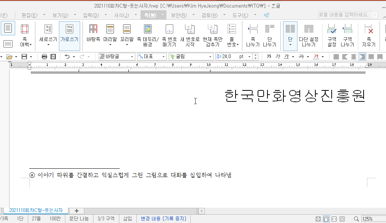
Task: Open the 도구(K) menu
Action: coord(240,15)
